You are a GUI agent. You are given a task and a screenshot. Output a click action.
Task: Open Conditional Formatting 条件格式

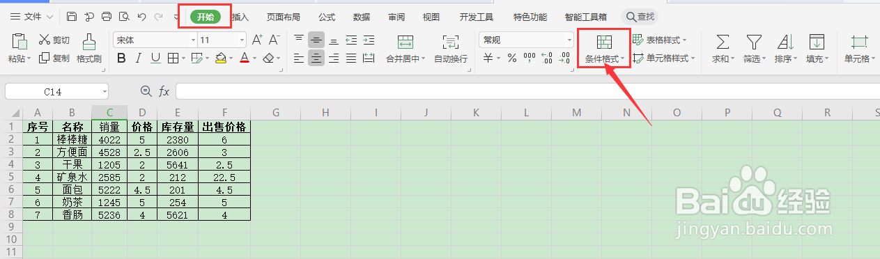click(x=604, y=48)
